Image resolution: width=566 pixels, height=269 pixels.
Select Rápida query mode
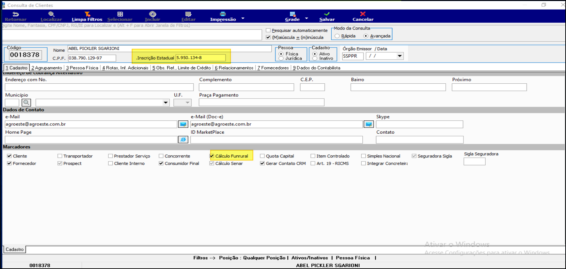point(337,36)
